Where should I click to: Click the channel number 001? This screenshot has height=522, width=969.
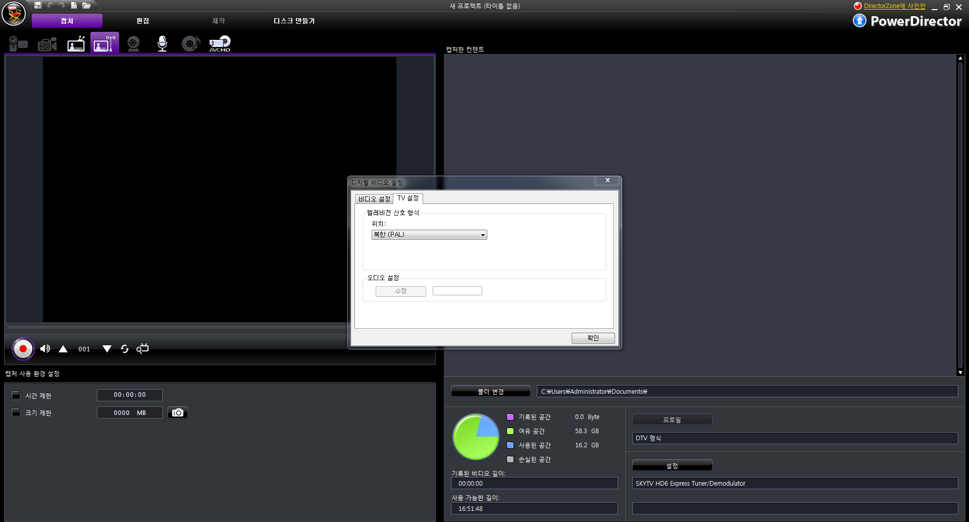[84, 349]
